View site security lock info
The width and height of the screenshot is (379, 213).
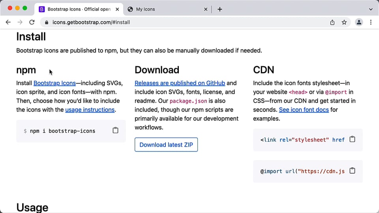47,22
